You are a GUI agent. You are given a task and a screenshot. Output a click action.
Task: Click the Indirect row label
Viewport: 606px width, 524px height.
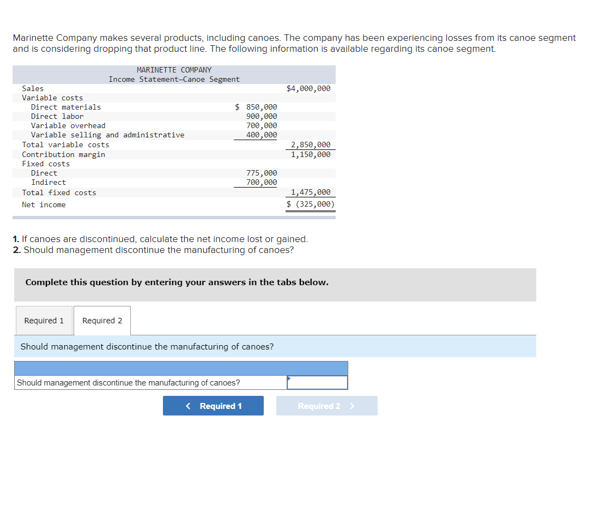[49, 182]
